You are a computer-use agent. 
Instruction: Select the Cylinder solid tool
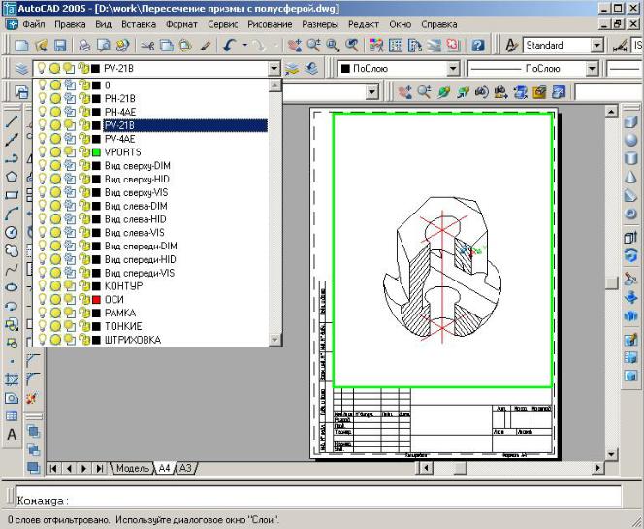click(630, 158)
